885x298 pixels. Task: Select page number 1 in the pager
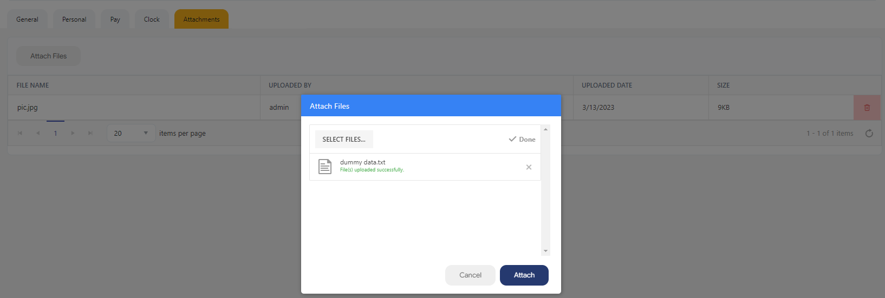click(x=55, y=134)
